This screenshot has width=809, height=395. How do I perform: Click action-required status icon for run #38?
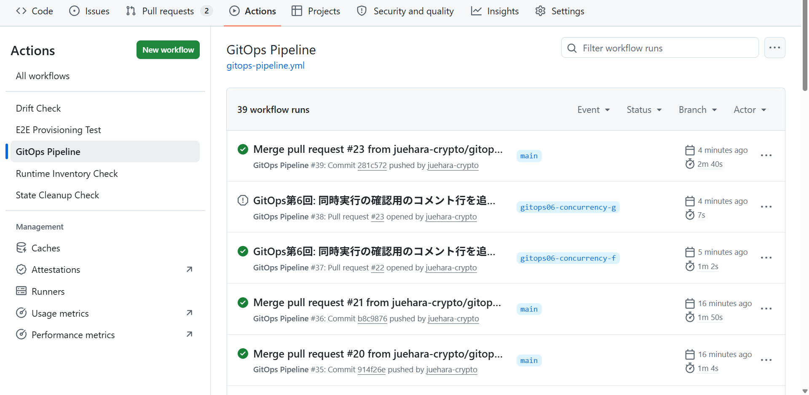point(243,200)
